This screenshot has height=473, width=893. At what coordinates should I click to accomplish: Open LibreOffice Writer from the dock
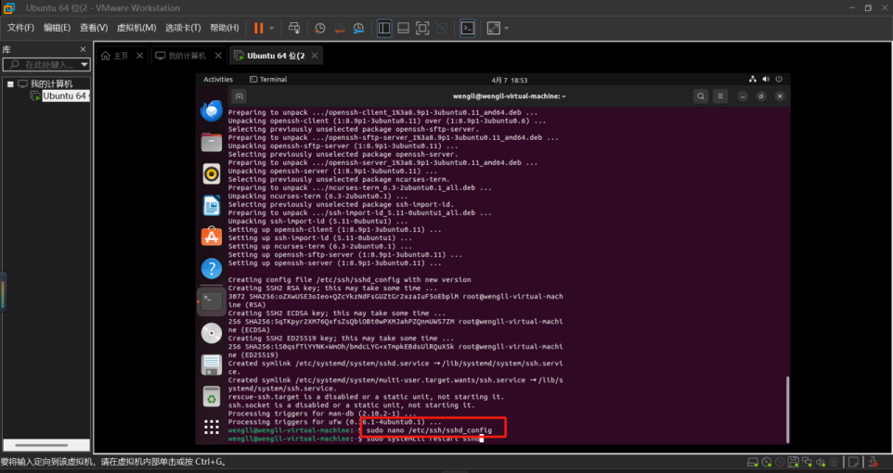coord(212,206)
